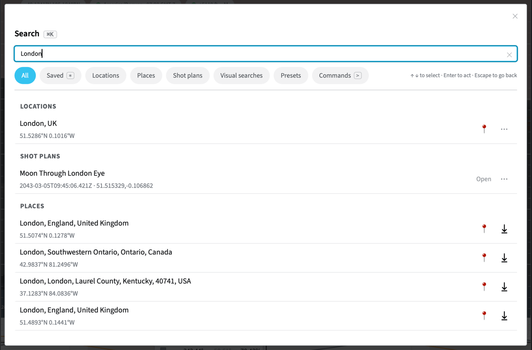Close the Search dialog
This screenshot has height=350, width=532.
coord(515,16)
